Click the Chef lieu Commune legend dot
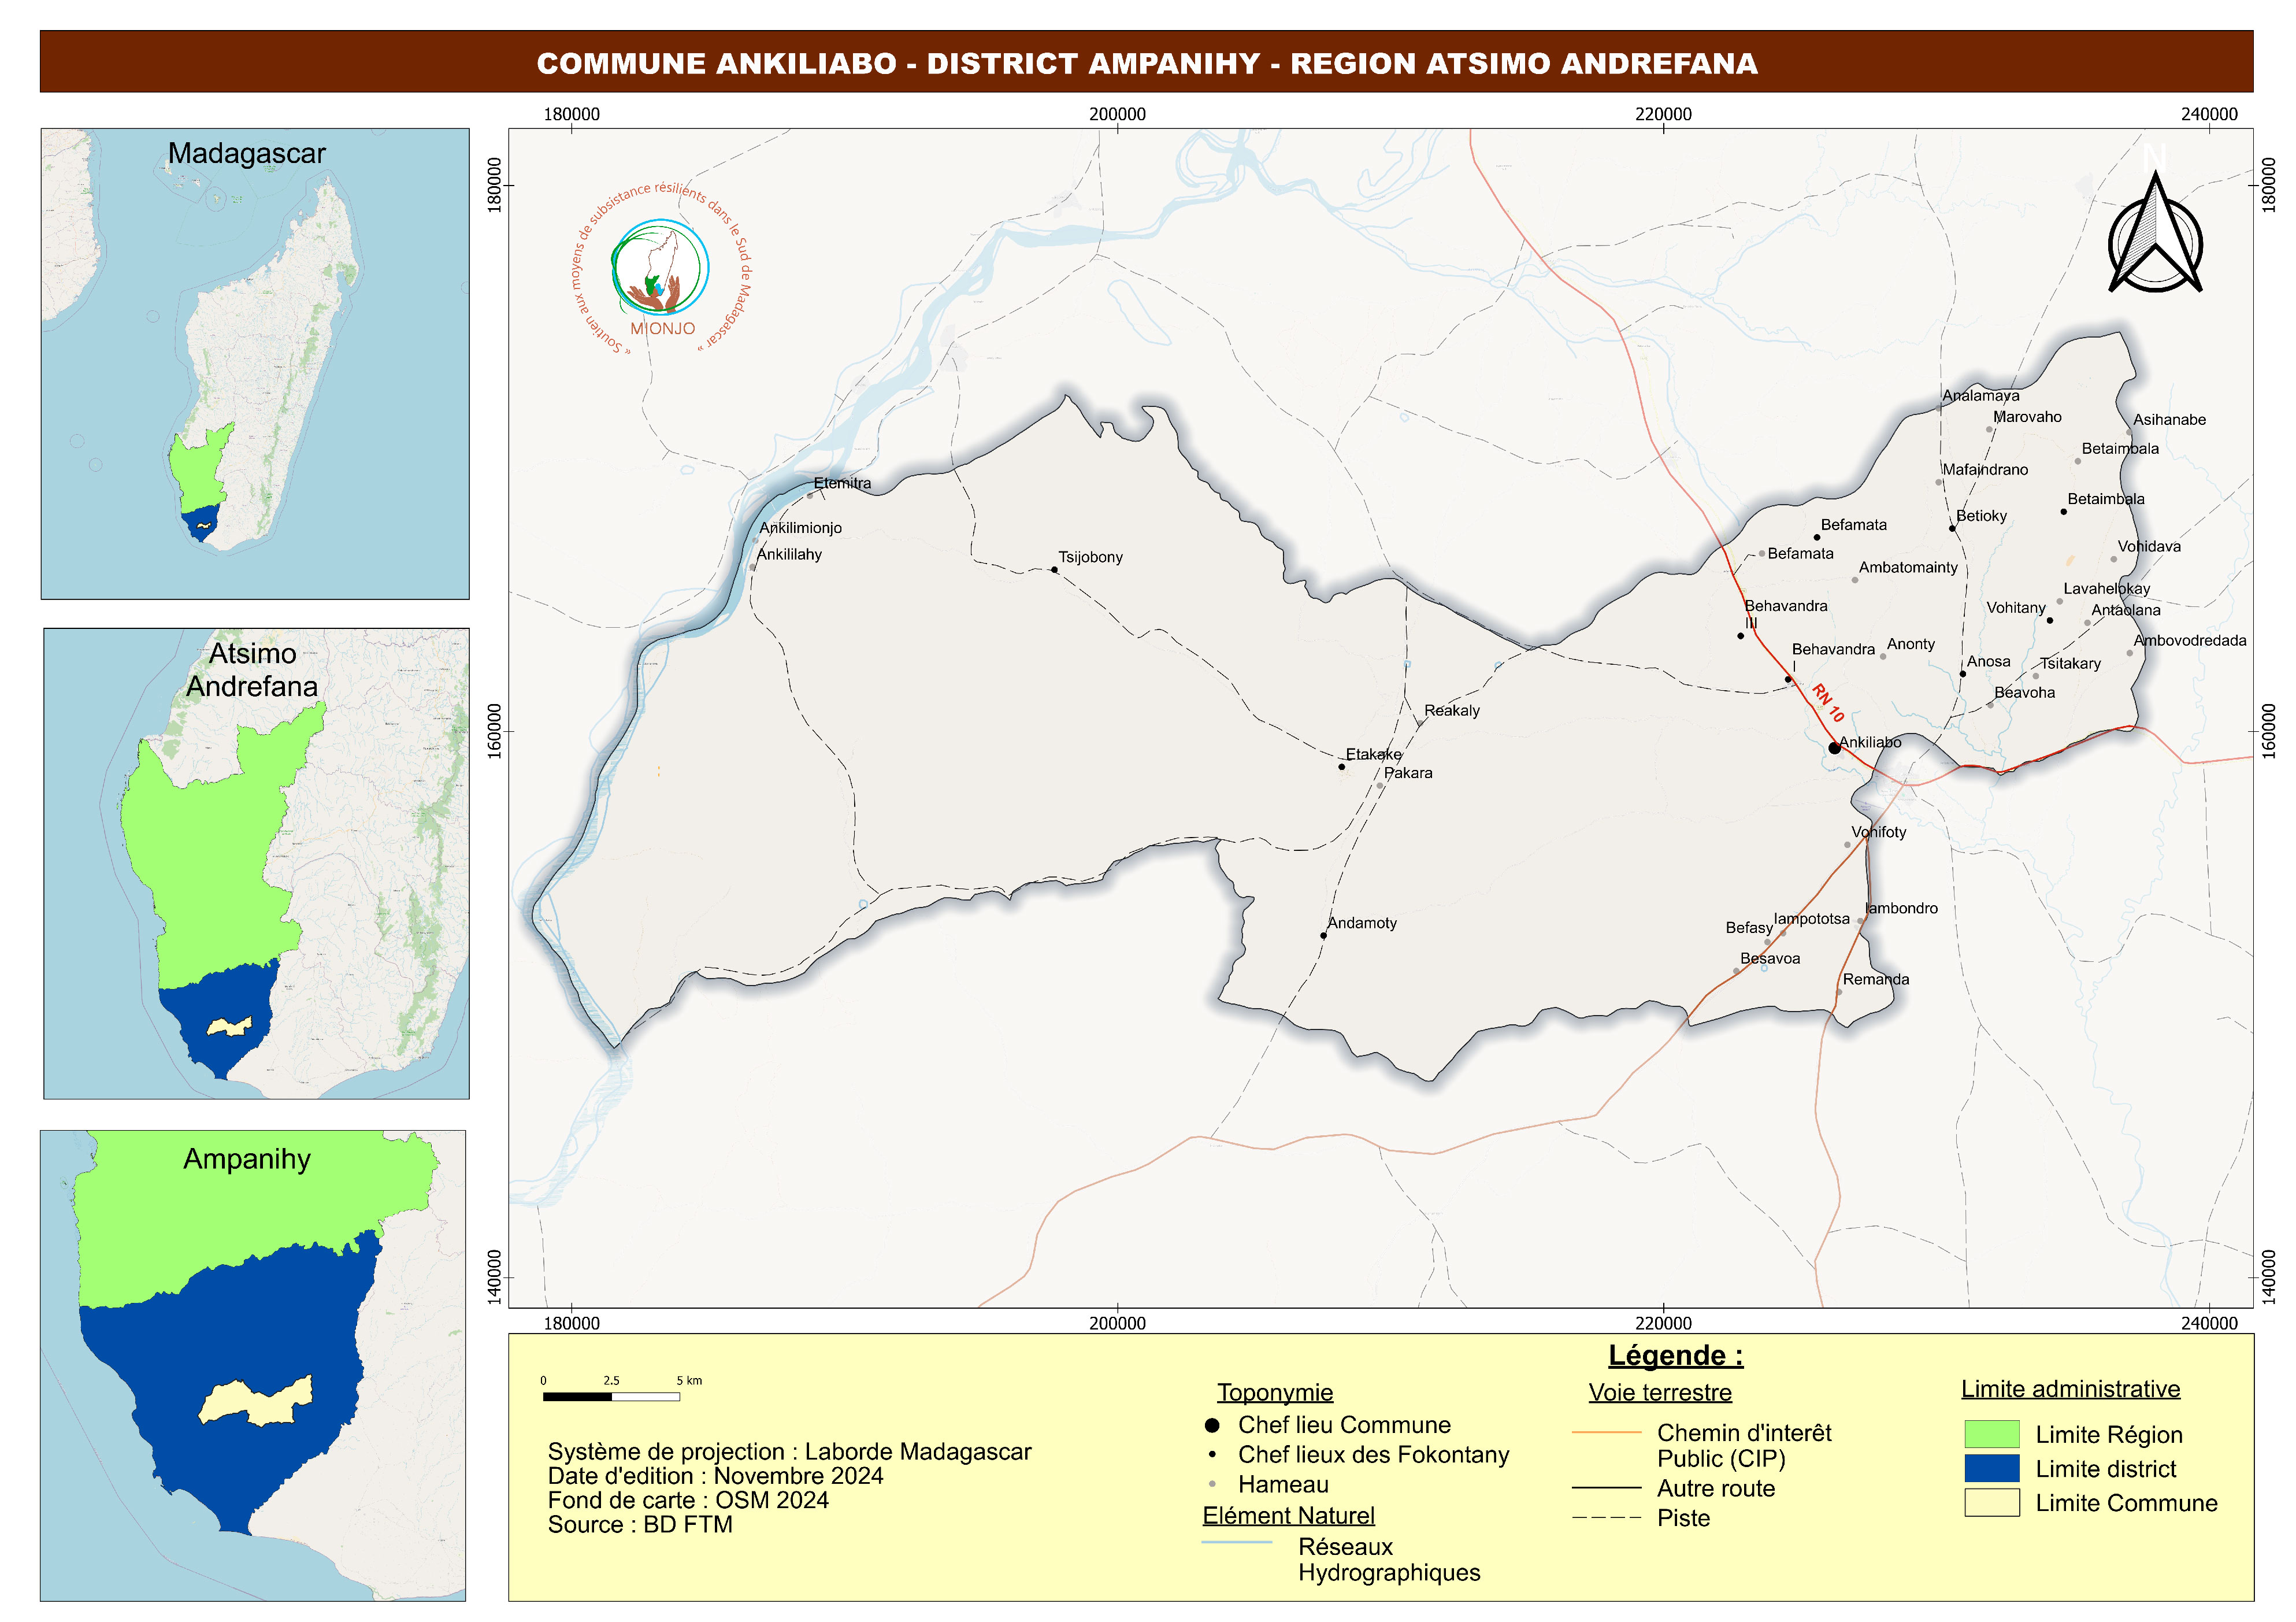The width and height of the screenshot is (2296, 1622). pyautogui.click(x=1212, y=1425)
